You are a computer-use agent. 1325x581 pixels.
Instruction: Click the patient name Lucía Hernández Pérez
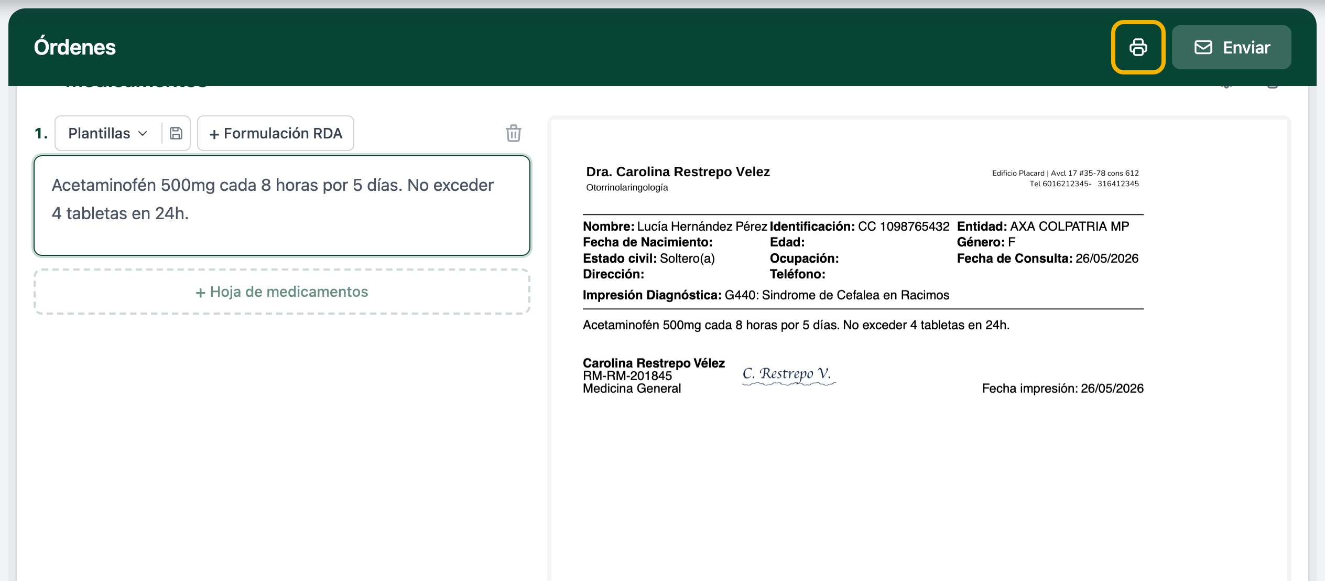point(702,226)
